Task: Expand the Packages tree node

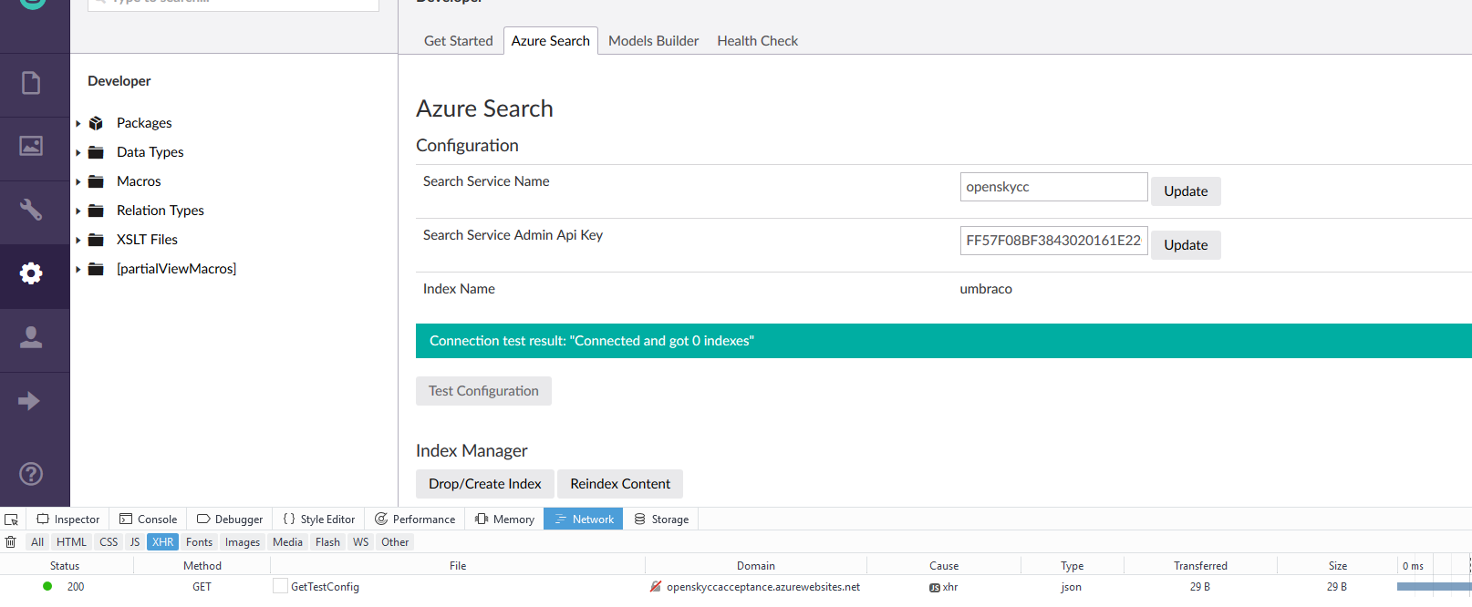Action: pos(78,123)
